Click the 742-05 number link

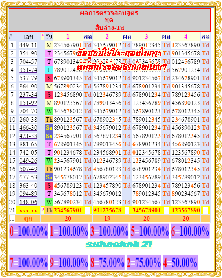28,153
